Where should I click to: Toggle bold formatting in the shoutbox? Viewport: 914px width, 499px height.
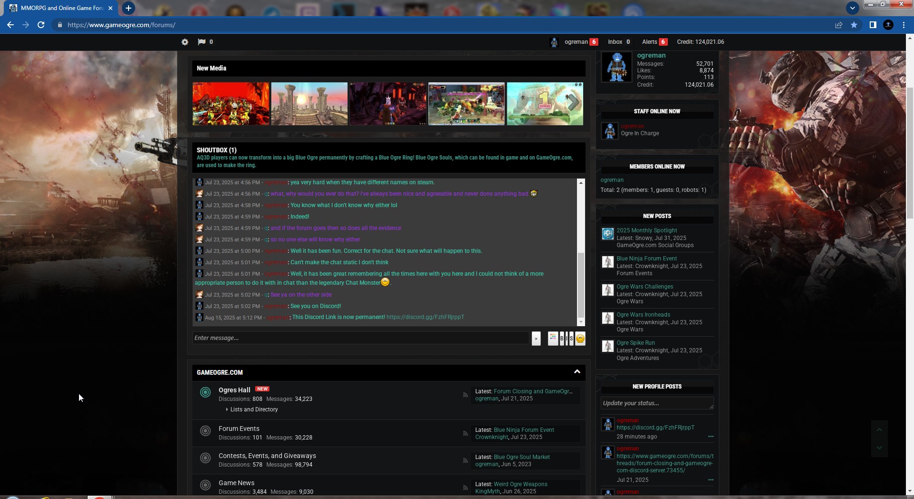[x=562, y=339]
